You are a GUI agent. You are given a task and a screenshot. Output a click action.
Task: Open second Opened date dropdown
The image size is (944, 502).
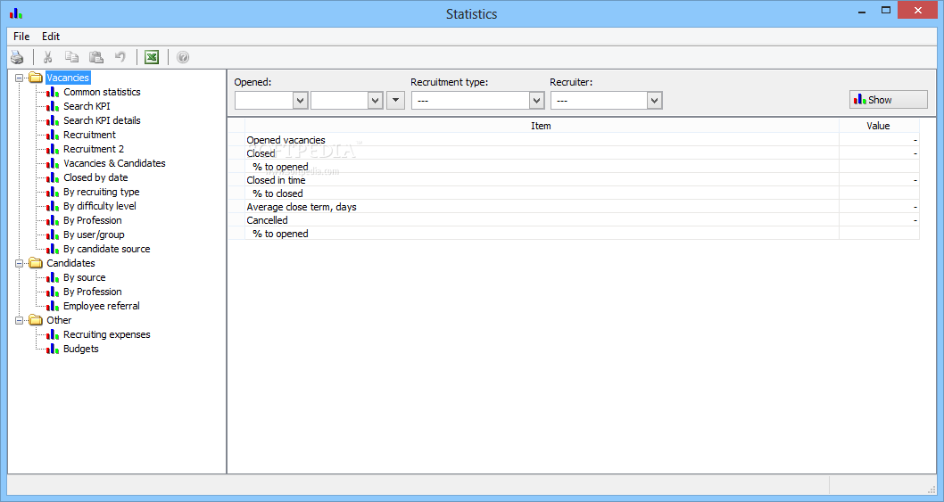[x=375, y=101]
